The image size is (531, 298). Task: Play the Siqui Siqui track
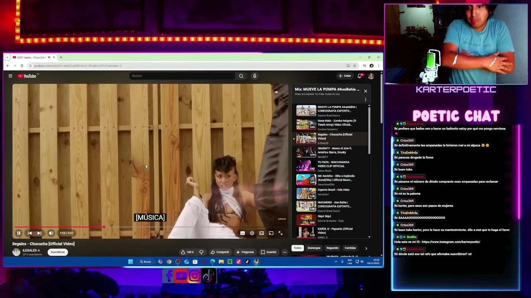tap(331, 219)
